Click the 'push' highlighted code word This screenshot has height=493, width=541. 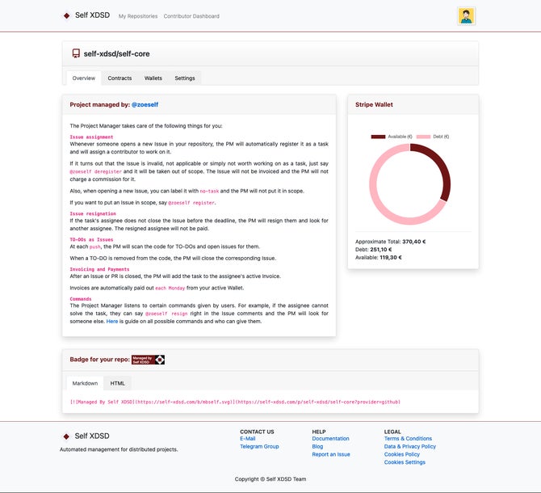pos(95,247)
